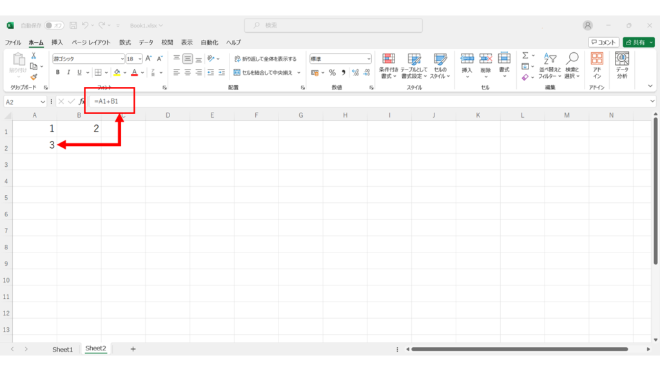
Task: Toggle Wrap Text option
Action: click(266, 59)
